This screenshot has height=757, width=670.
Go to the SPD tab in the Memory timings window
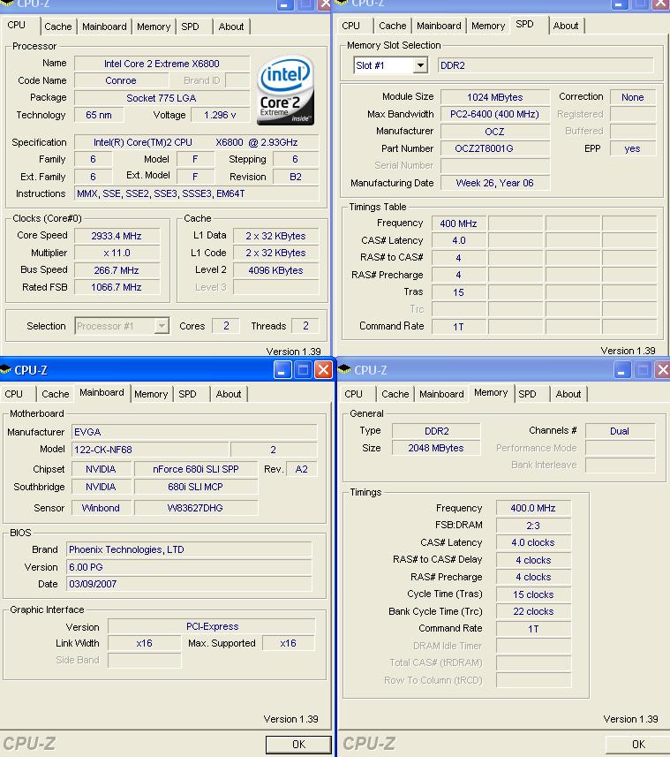527,394
